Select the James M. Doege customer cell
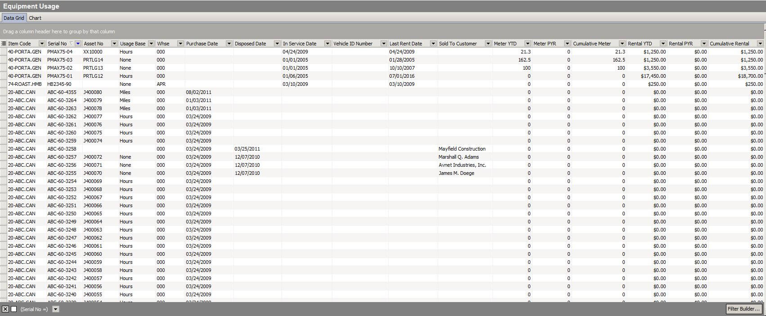766x316 pixels. [x=465, y=173]
